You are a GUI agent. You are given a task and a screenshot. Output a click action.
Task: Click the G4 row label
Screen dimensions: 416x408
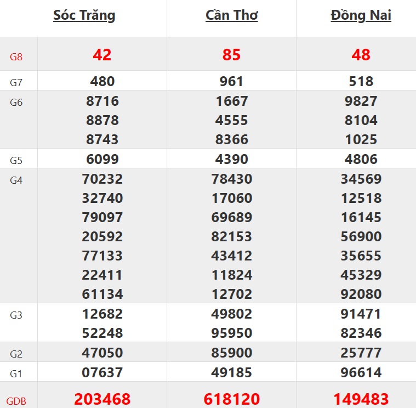coord(16,180)
